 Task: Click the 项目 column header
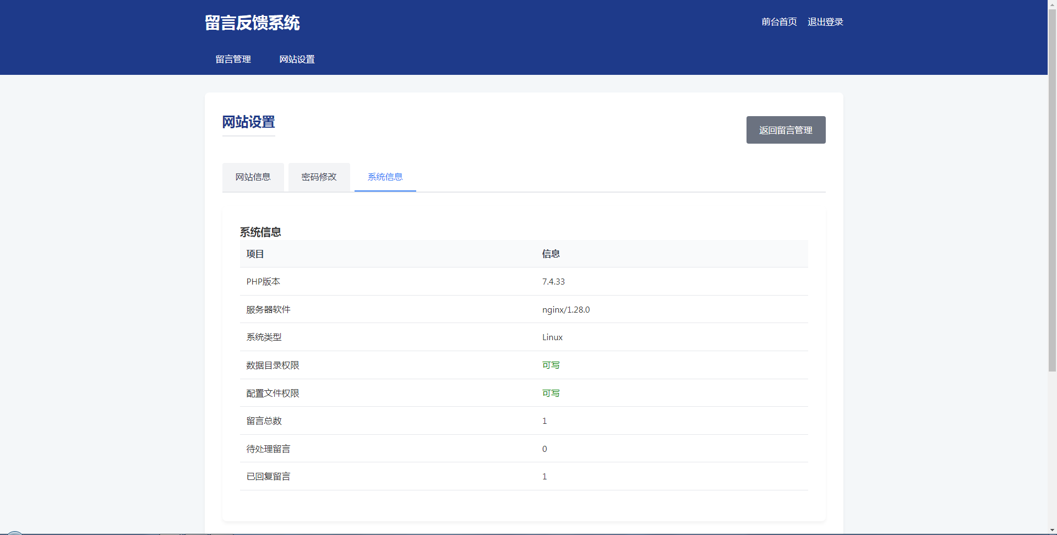(x=255, y=254)
